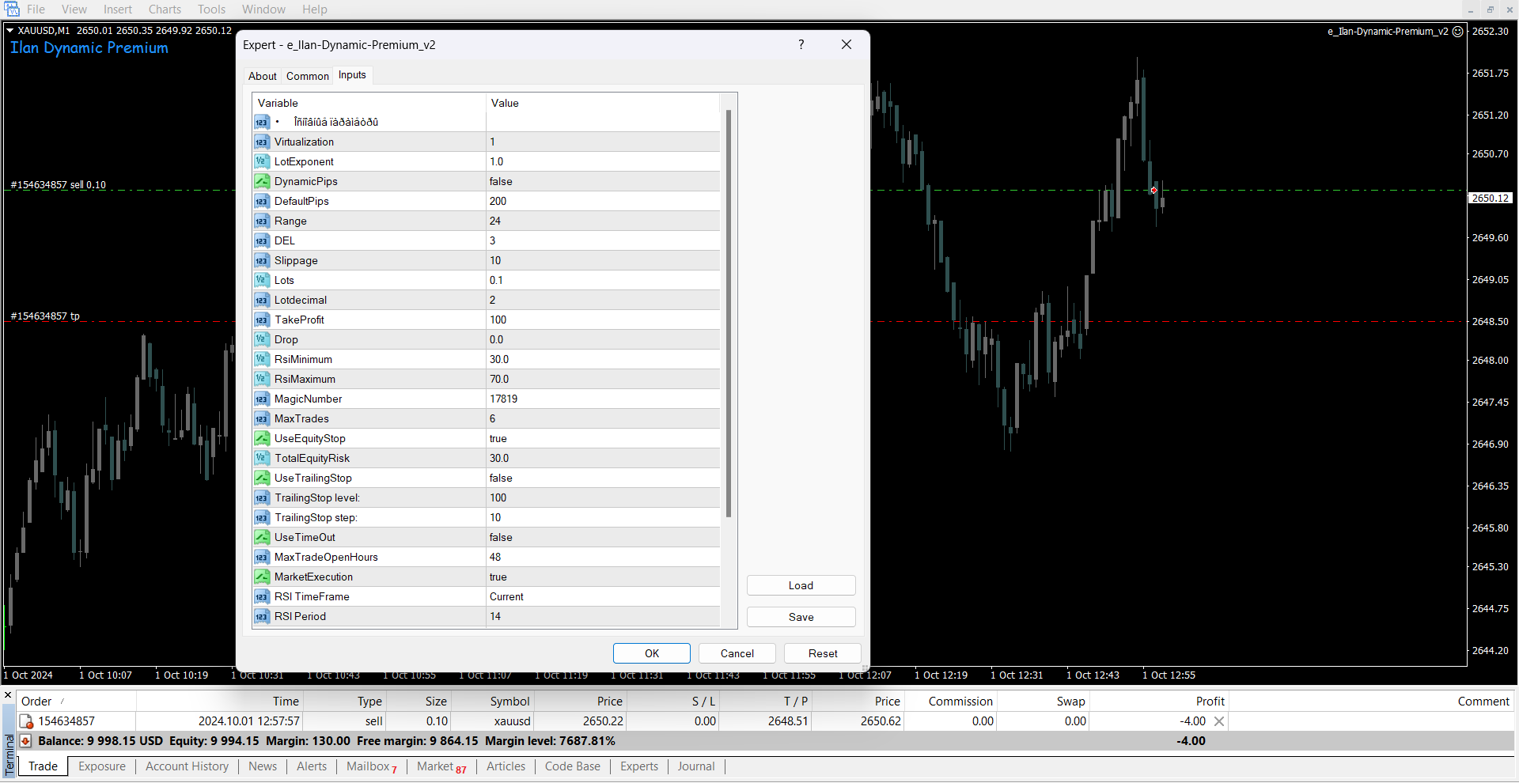The height and width of the screenshot is (783, 1519).
Task: Click the triangle arrow beside XAUUSD,M1 chart title
Action: [9, 31]
